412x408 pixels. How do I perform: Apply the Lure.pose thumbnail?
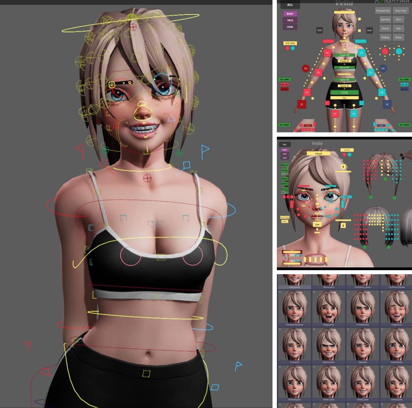click(x=294, y=346)
